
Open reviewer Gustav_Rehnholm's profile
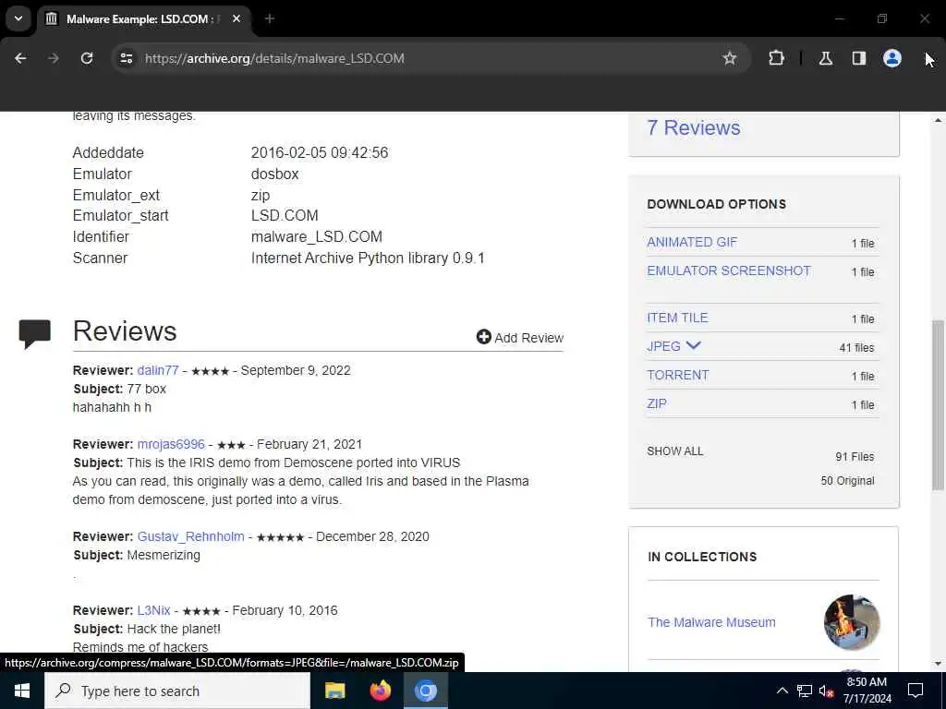tap(190, 536)
